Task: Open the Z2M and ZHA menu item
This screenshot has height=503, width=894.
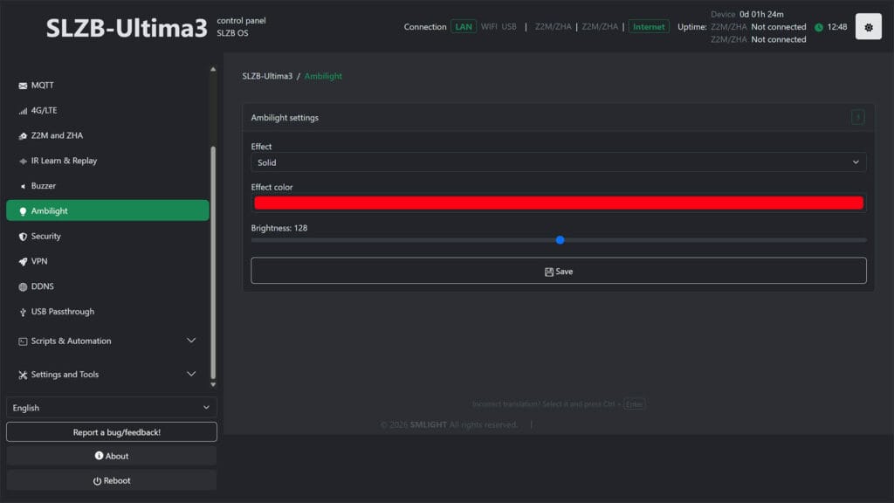Action: [57, 136]
